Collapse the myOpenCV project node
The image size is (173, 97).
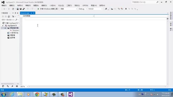click(3, 26)
